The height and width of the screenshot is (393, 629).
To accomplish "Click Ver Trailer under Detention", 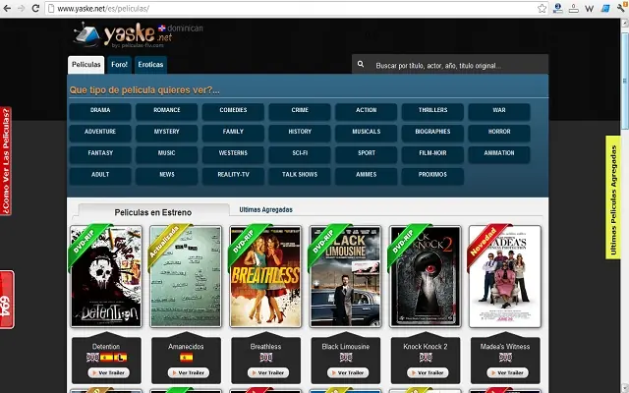I will [x=109, y=372].
